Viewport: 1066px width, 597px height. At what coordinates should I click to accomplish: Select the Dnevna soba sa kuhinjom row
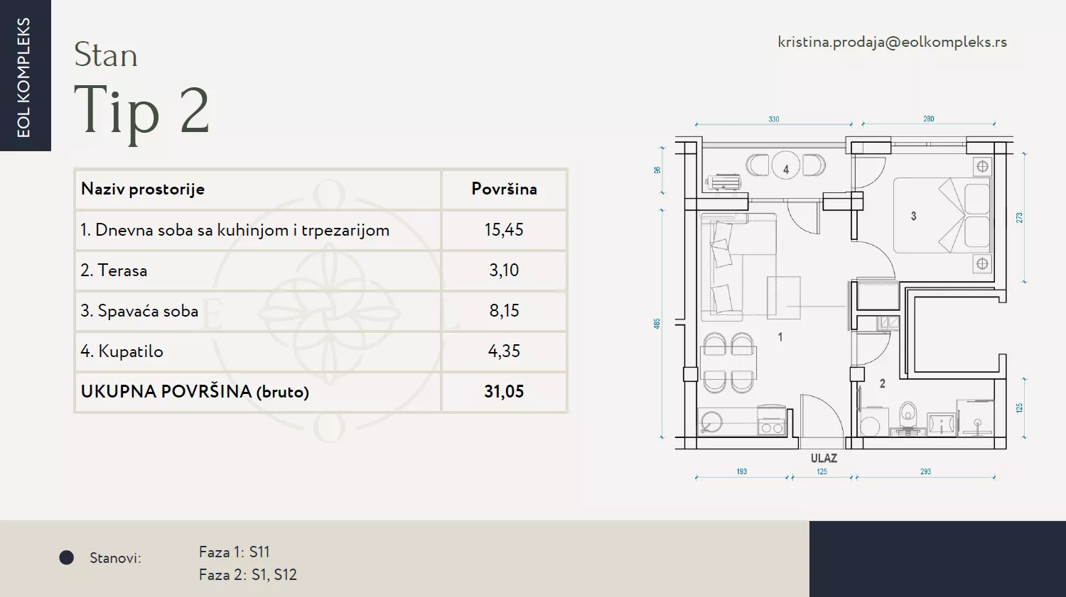pyautogui.click(x=235, y=230)
